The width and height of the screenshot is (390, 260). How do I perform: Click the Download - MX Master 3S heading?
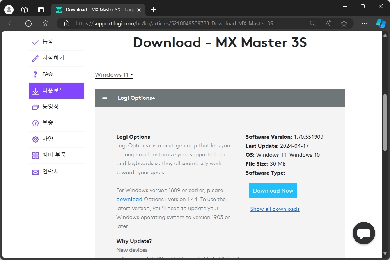tap(220, 42)
